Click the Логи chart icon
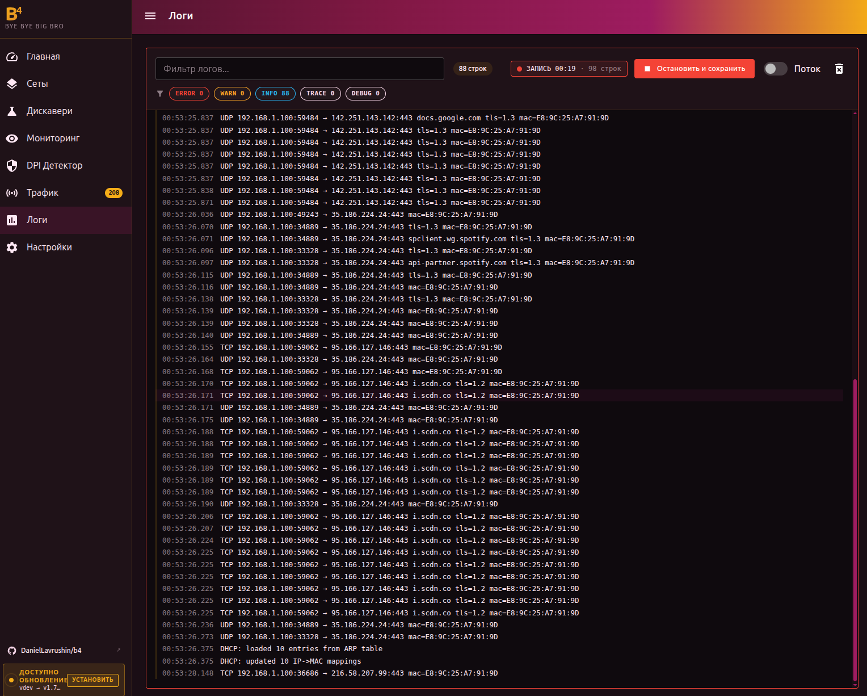Viewport: 867px width, 696px height. (12, 220)
